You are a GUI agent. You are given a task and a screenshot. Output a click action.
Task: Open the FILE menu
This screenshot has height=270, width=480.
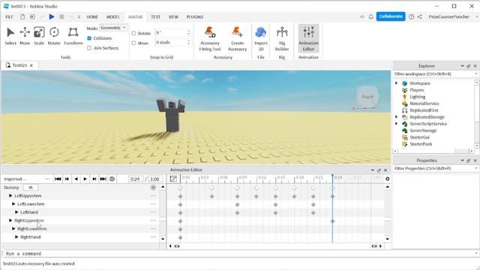tap(10, 16)
